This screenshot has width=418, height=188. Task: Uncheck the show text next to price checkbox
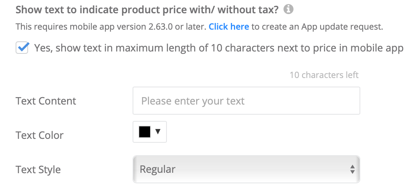click(22, 48)
